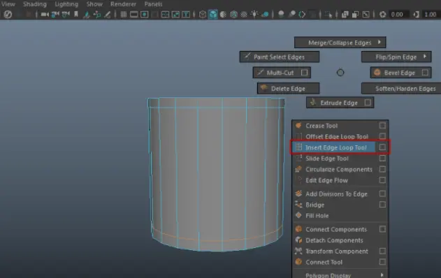Toggle the Motion Blur icon
This screenshot has height=278, width=441.
coord(291,15)
